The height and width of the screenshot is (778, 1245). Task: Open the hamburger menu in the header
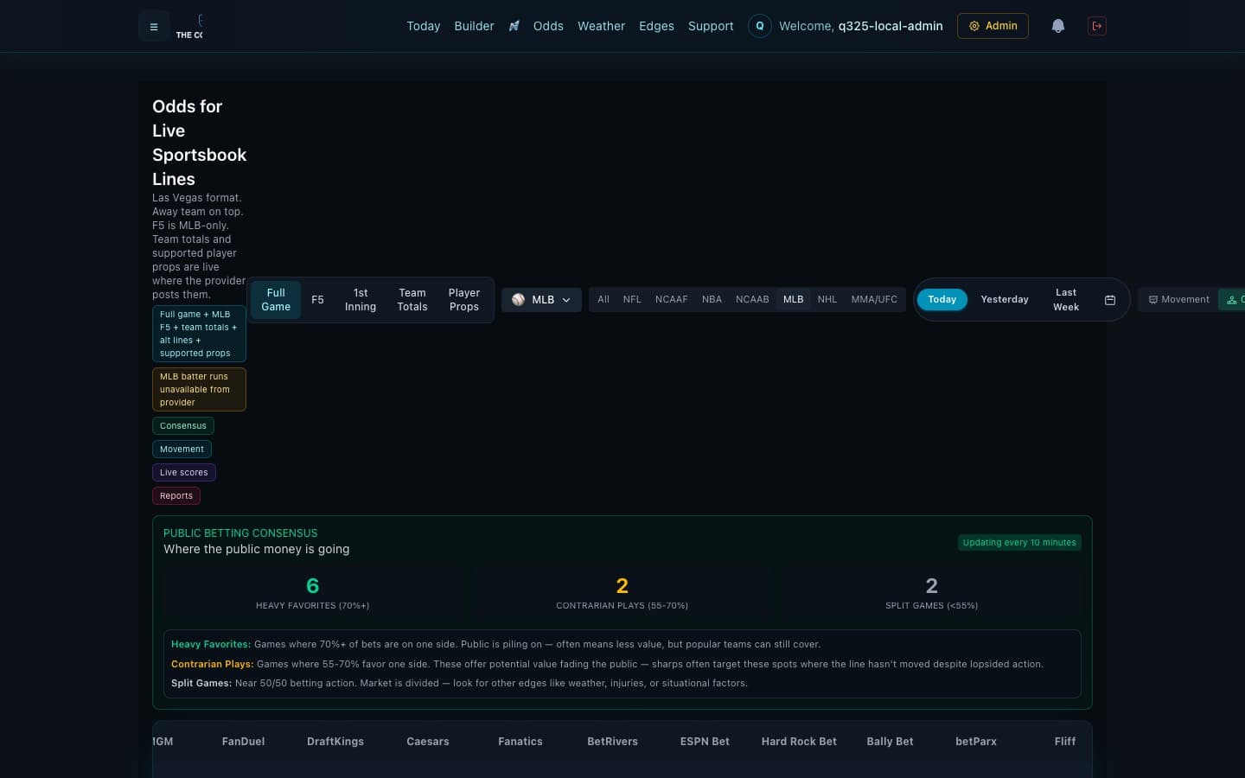[x=154, y=27]
